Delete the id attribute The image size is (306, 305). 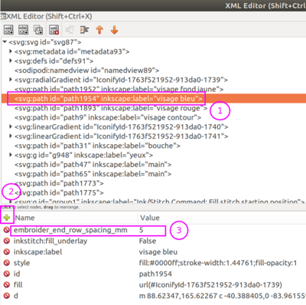point(7,274)
